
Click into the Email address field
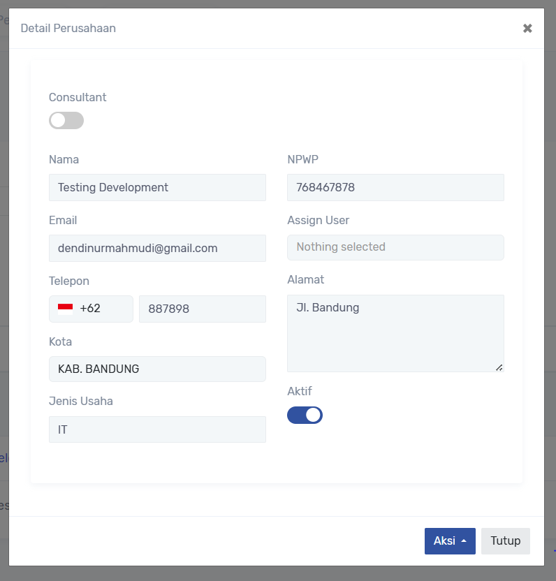157,248
